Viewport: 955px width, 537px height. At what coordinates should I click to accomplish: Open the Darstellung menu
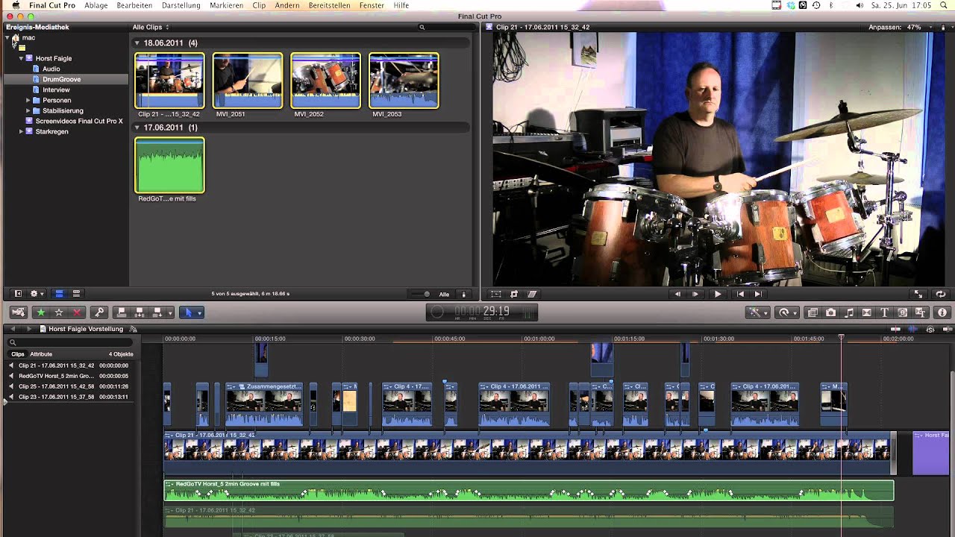click(x=181, y=5)
